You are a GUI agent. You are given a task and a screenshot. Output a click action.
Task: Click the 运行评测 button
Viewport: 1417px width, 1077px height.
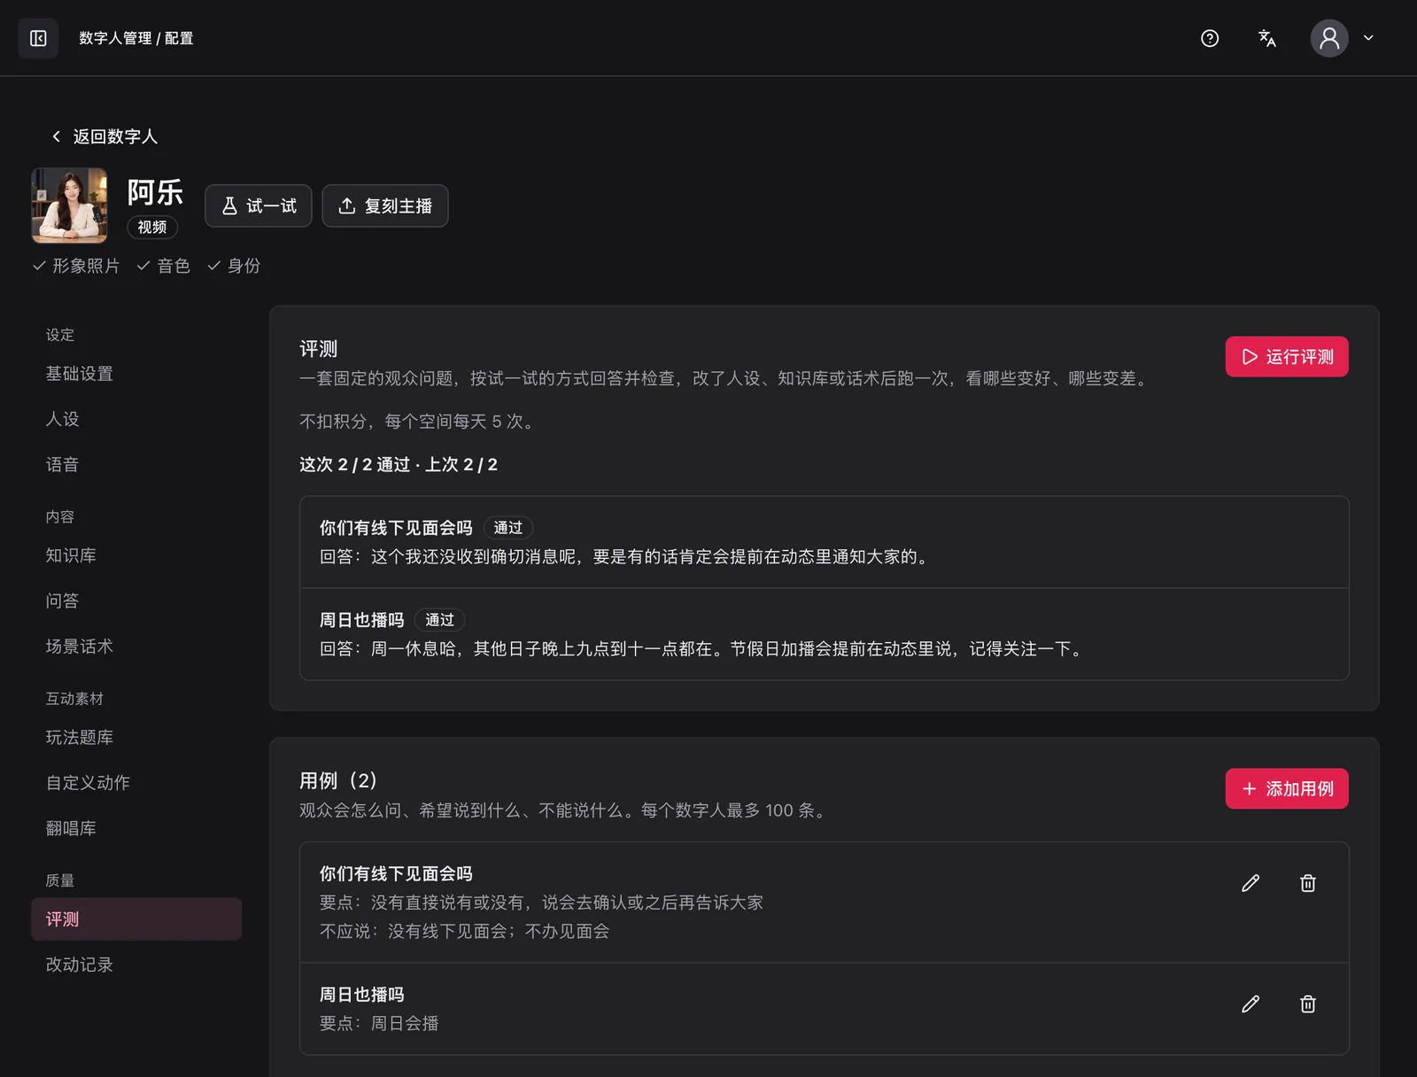coord(1287,356)
